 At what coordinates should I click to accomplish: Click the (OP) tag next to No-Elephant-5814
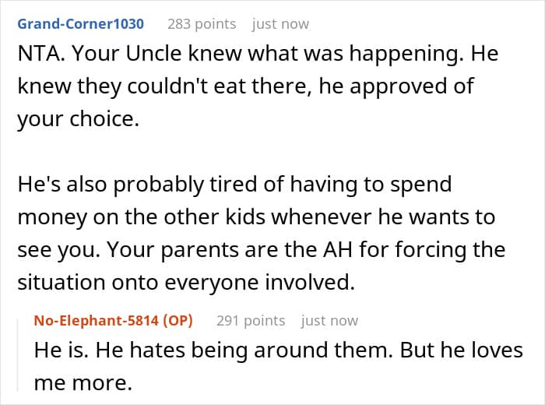(x=178, y=321)
